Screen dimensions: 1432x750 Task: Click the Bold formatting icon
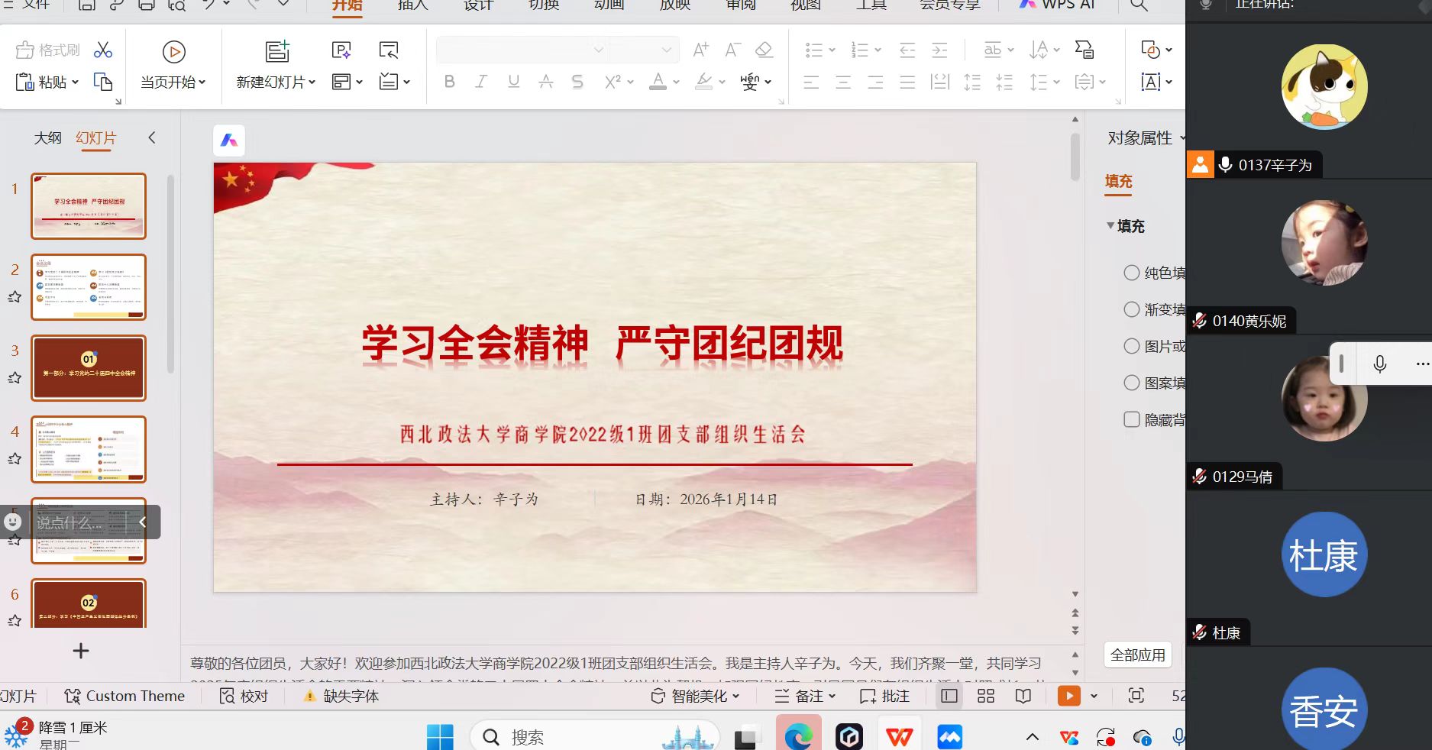coord(449,82)
